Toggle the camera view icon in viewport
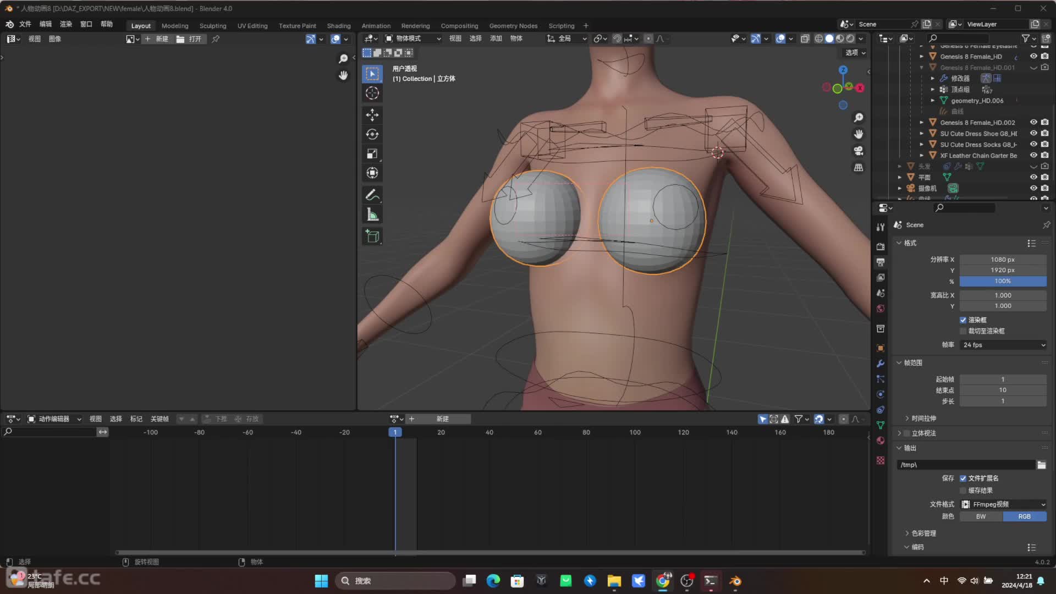The width and height of the screenshot is (1056, 594). [858, 151]
